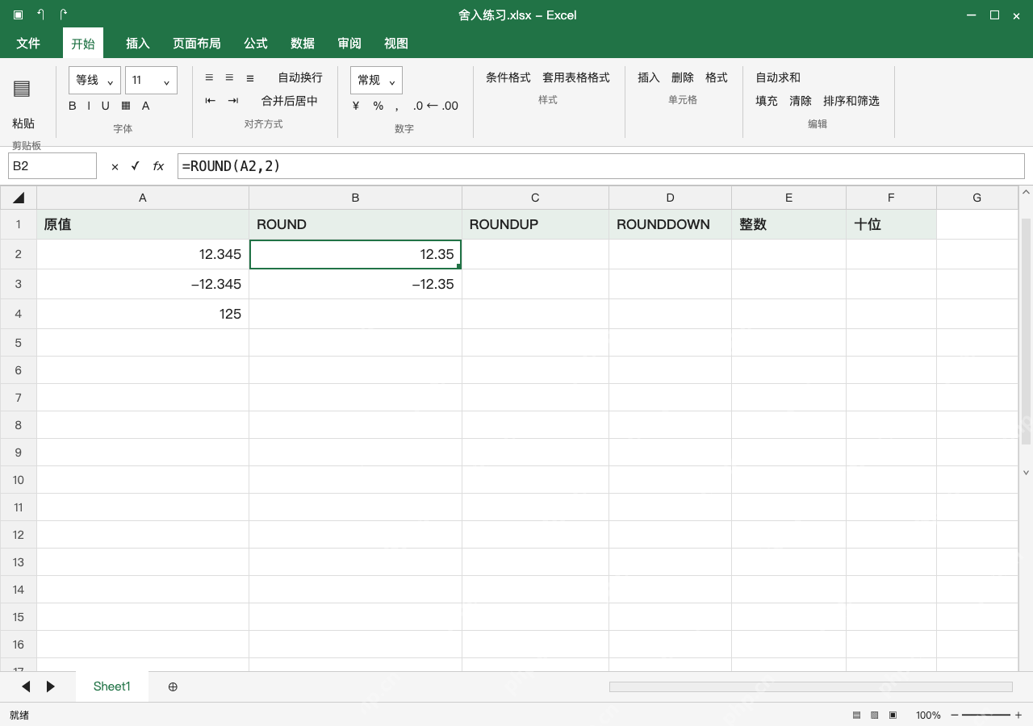The image size is (1033, 726).
Task: Switch to the 公式 ribbon tab
Action: (x=256, y=44)
